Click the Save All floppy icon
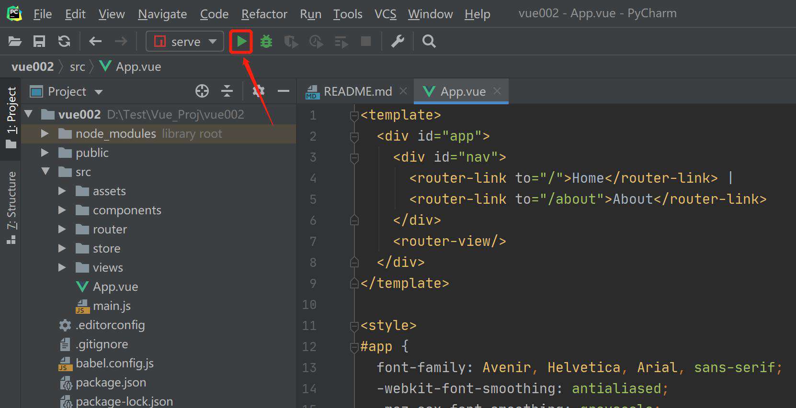 point(39,42)
